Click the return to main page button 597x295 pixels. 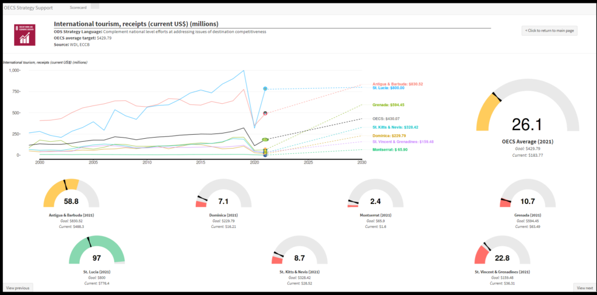click(x=549, y=30)
